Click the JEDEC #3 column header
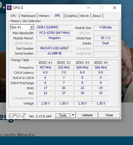 click(x=82, y=63)
